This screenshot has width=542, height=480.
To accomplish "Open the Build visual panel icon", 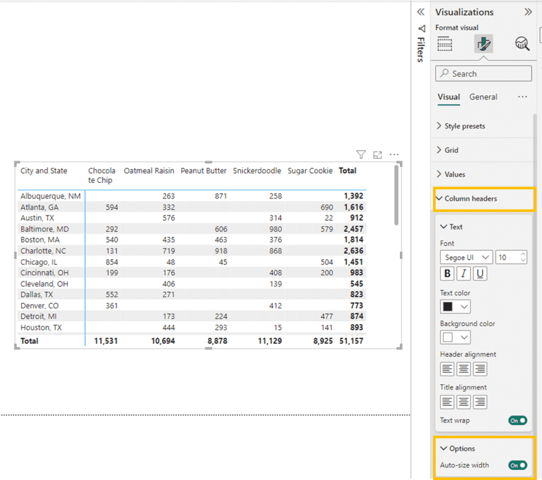I will coord(445,43).
